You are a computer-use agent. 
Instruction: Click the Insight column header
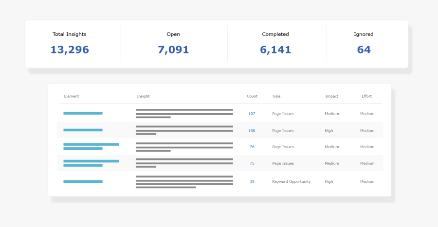click(143, 96)
